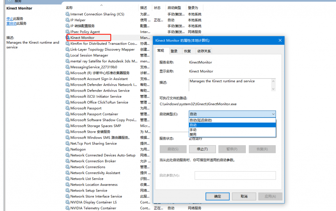Click 确定 to confirm properties

tap(217, 196)
